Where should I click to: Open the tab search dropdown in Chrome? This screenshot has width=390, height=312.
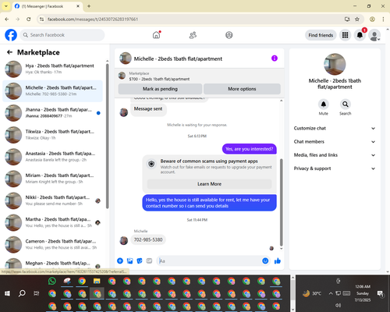6,6
